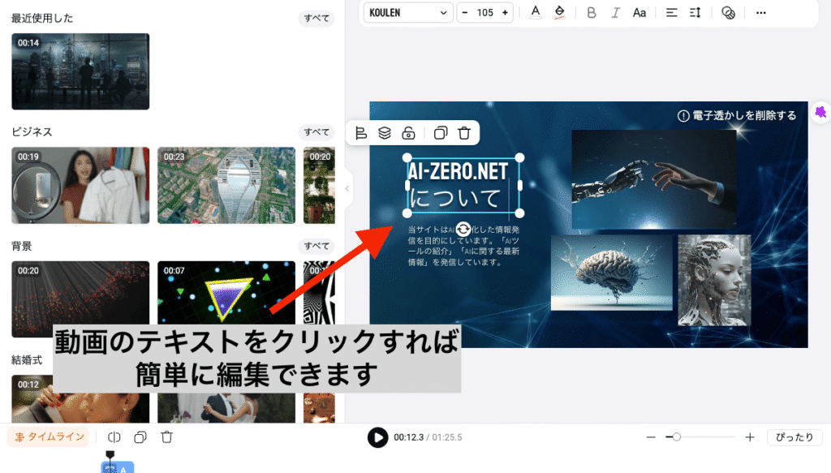Open the text color picker
This screenshot has width=831, height=473.
pos(536,12)
